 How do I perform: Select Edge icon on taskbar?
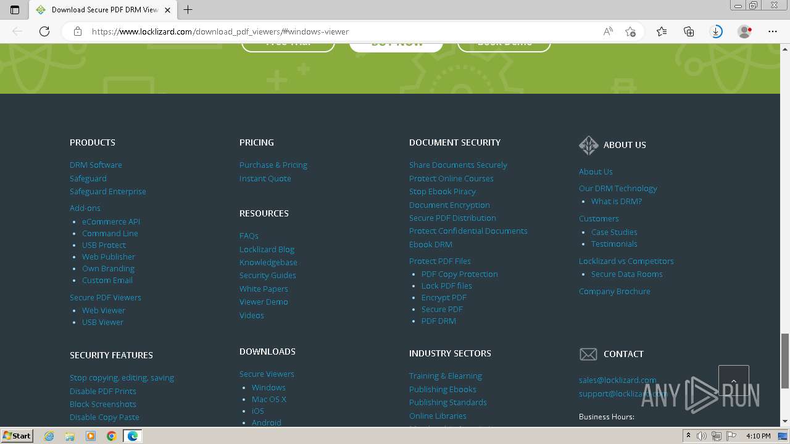click(x=133, y=436)
